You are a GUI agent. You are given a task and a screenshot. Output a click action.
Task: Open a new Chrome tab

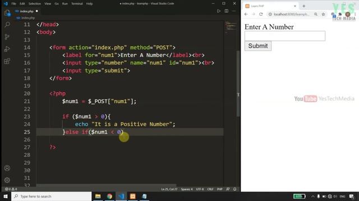point(304,6)
